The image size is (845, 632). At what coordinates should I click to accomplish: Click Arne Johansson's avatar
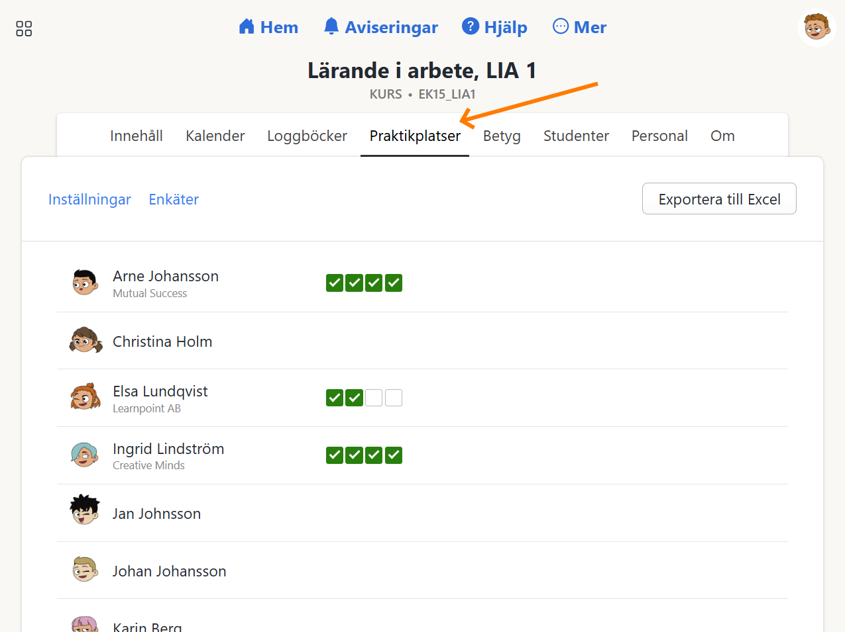tap(85, 283)
